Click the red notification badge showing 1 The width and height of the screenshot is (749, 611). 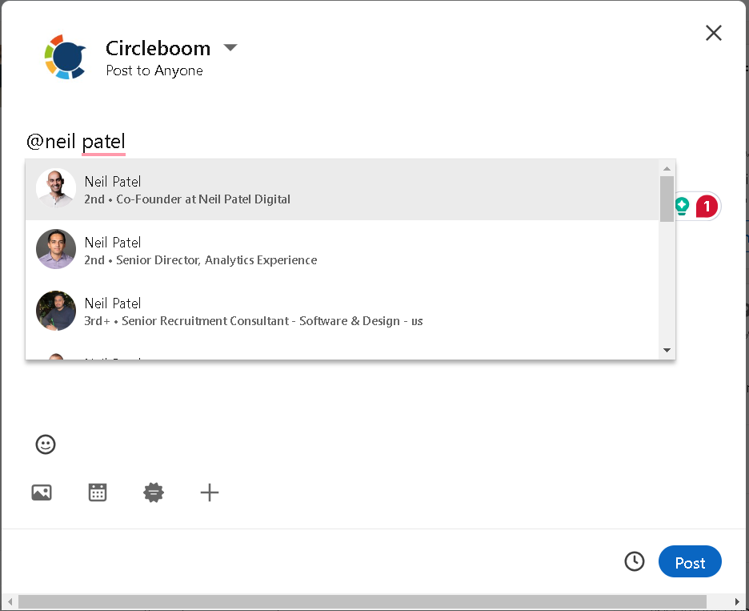[704, 206]
